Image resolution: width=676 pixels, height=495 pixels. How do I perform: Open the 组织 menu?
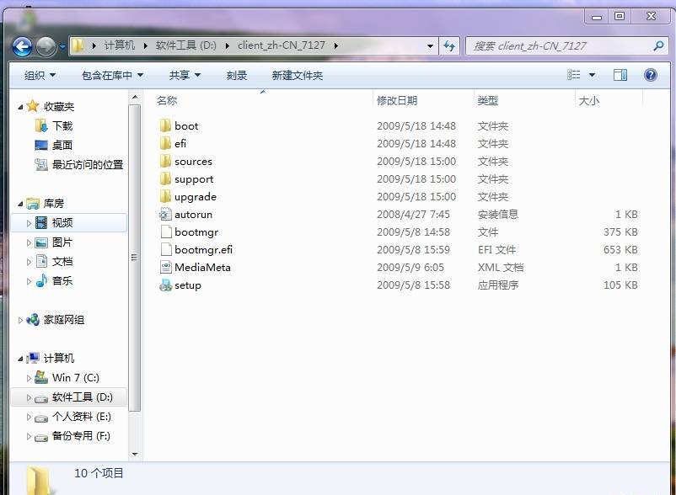coord(40,75)
